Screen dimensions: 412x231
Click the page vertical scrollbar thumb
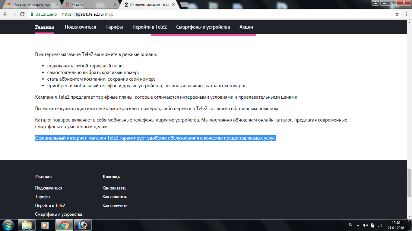pyautogui.click(x=409, y=183)
